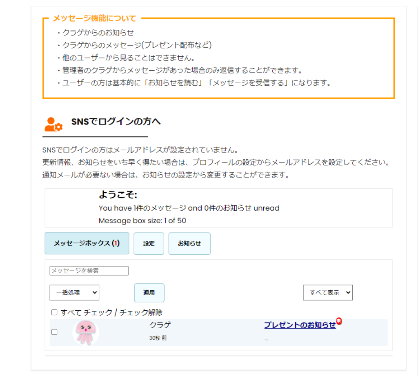Click the orange user-gear icon beside SNS heading
This screenshot has height=376, width=418.
(53, 124)
